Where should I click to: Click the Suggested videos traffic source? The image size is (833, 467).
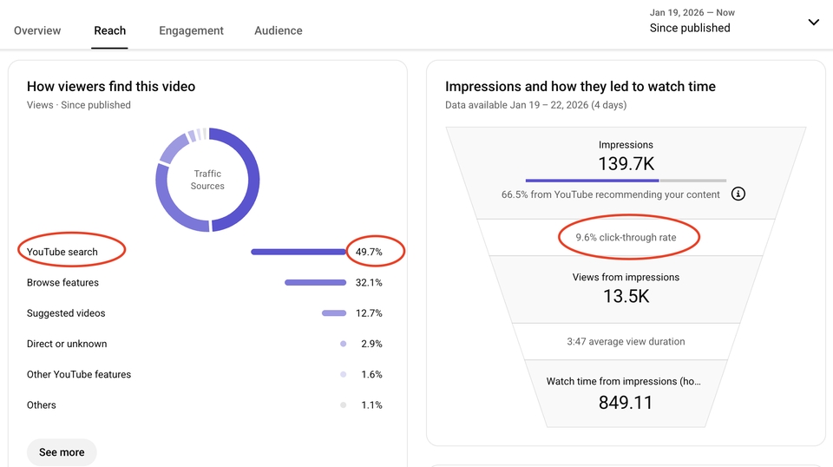tap(66, 313)
